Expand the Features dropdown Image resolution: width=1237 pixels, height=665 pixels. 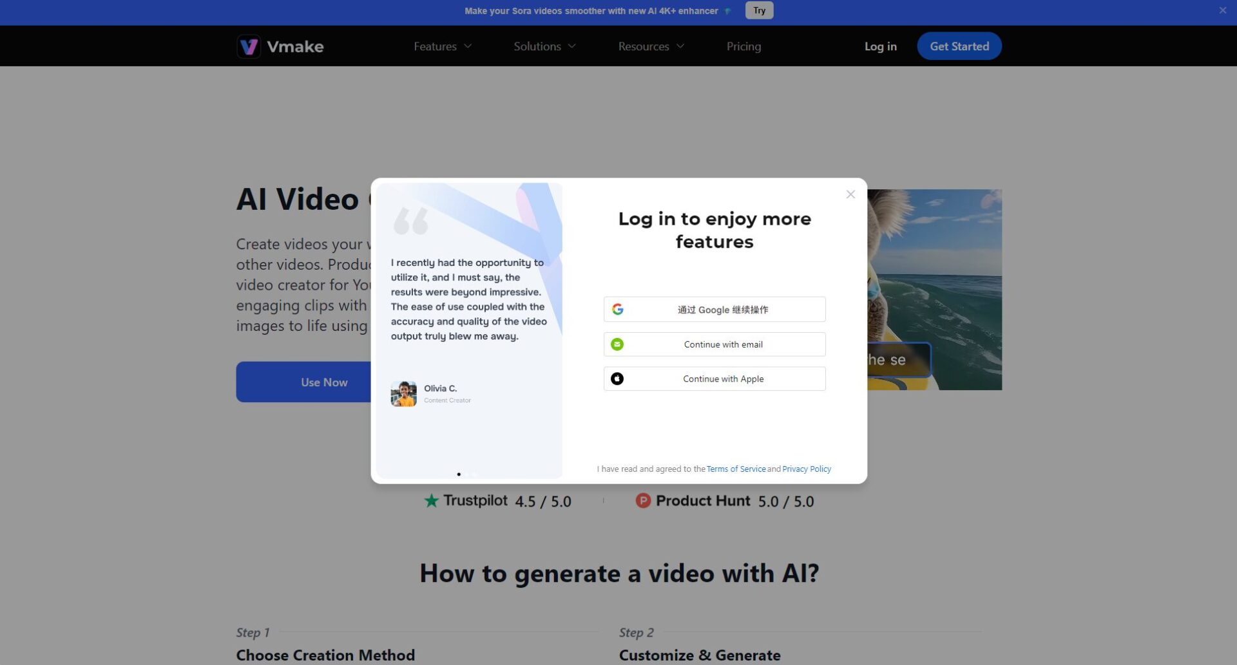442,46
